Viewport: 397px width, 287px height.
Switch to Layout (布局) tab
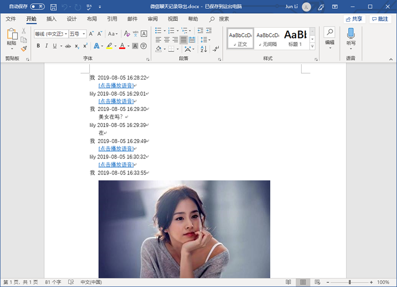tap(92, 19)
